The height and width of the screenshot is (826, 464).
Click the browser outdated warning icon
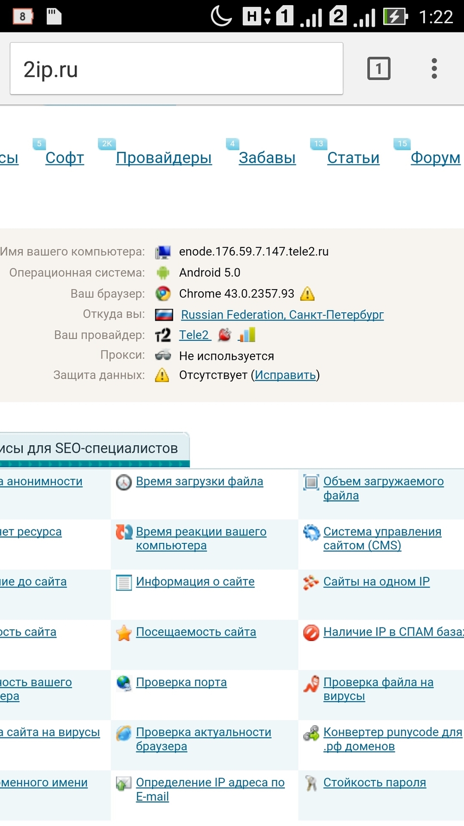tap(307, 294)
